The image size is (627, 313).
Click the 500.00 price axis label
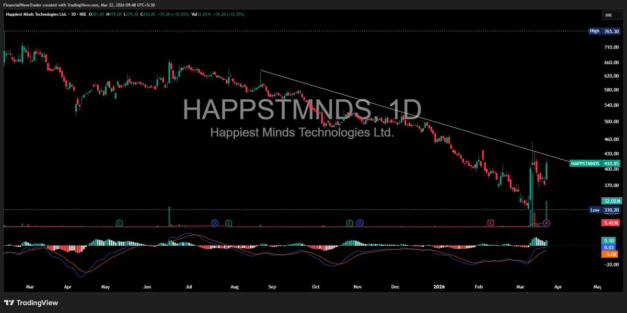611,122
